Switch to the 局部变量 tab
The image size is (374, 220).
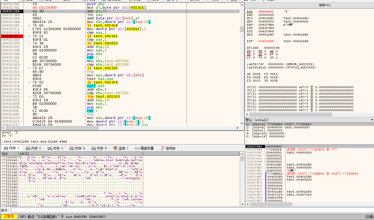[x=144, y=148]
